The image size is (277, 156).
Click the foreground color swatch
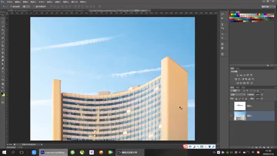[x=2, y=93]
